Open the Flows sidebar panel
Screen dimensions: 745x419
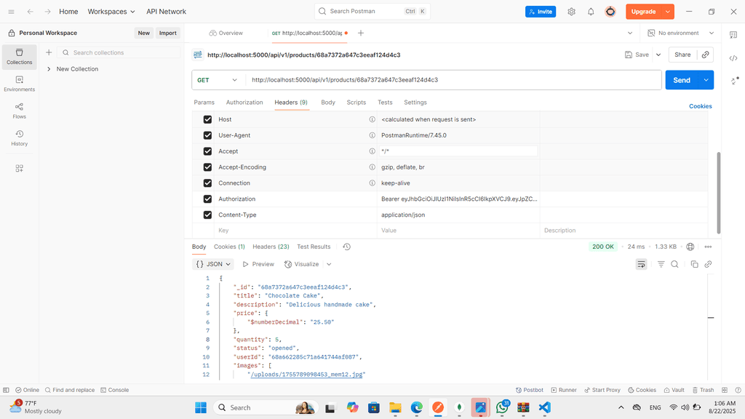pyautogui.click(x=19, y=111)
